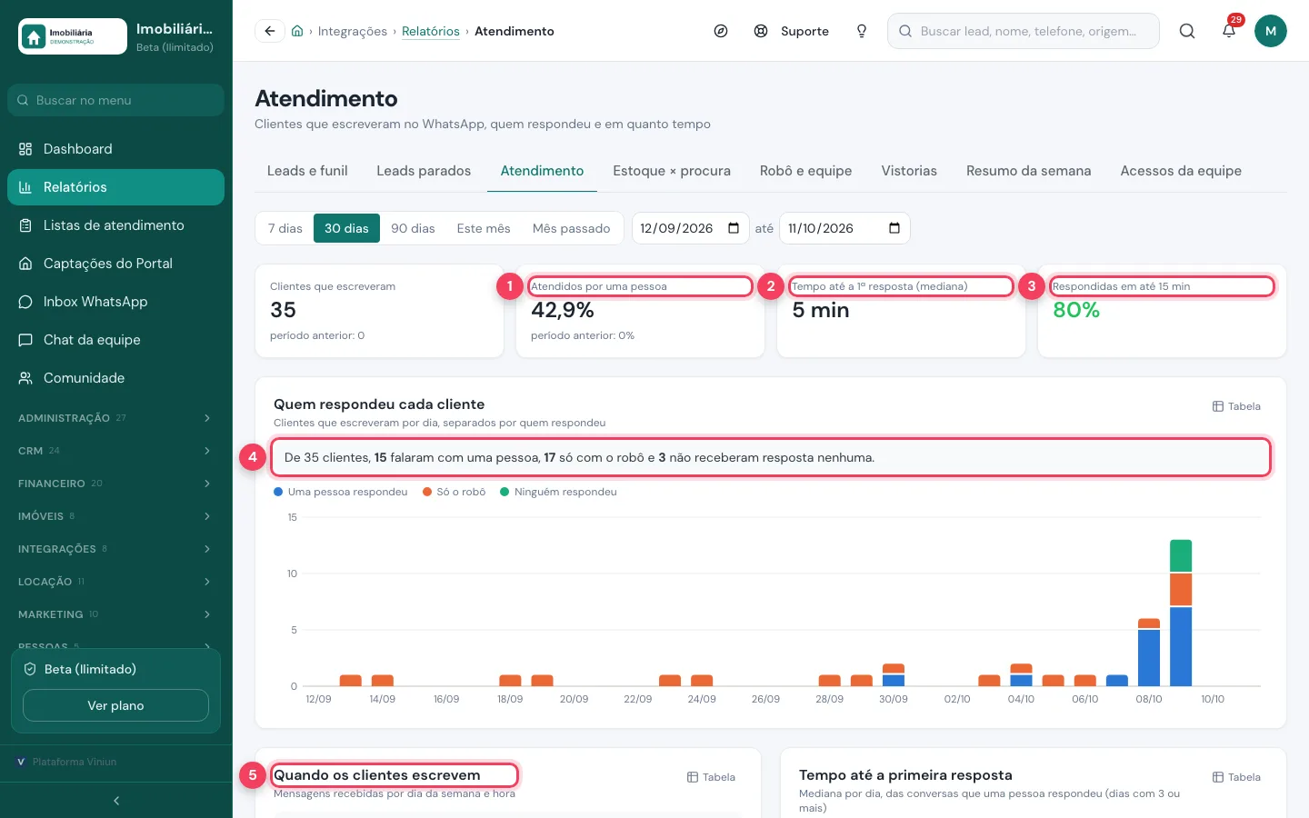Switch to the Leads e funil tab
Screen dimensions: 1309x818
307,171
